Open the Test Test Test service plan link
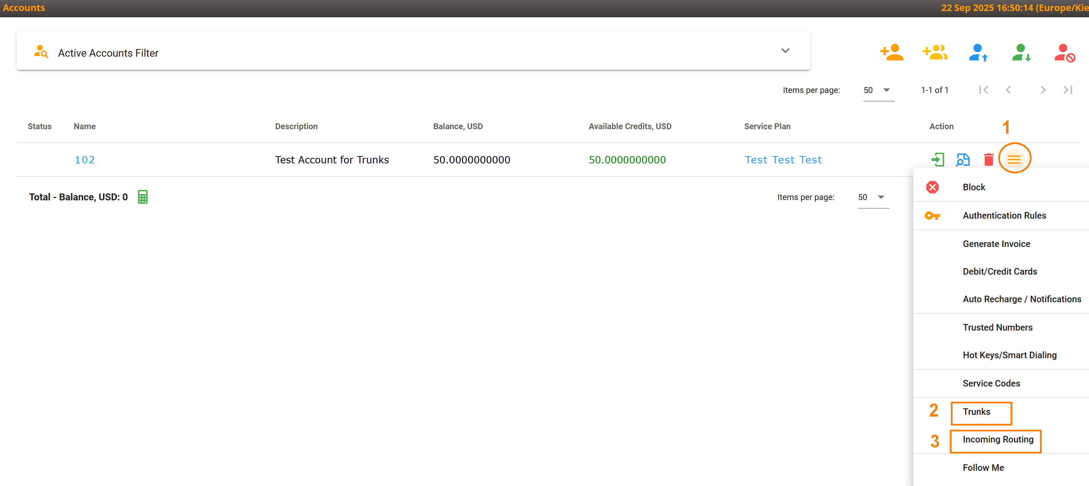This screenshot has height=486, width=1089. point(783,160)
